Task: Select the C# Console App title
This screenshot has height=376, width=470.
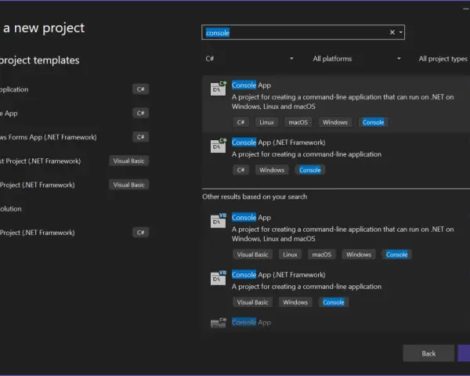Action: (x=251, y=85)
